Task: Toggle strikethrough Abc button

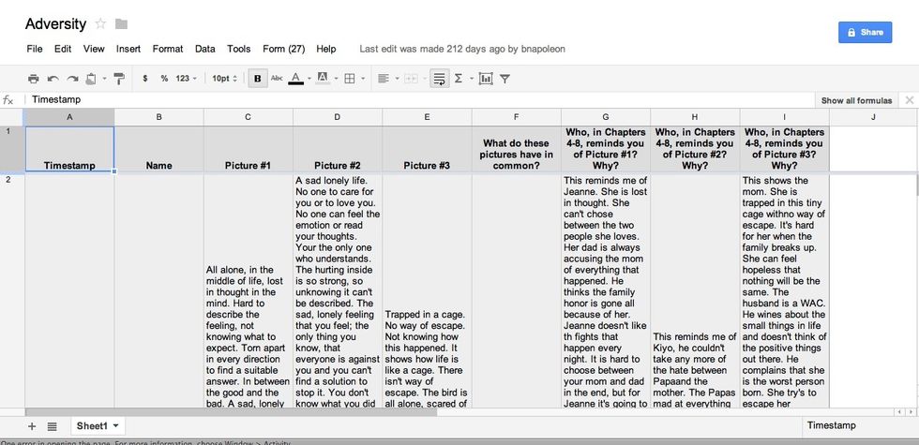Action: (277, 79)
